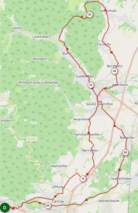Click the D 431 road shield
Screen dimensions: 138x213
click(x=32, y=139)
